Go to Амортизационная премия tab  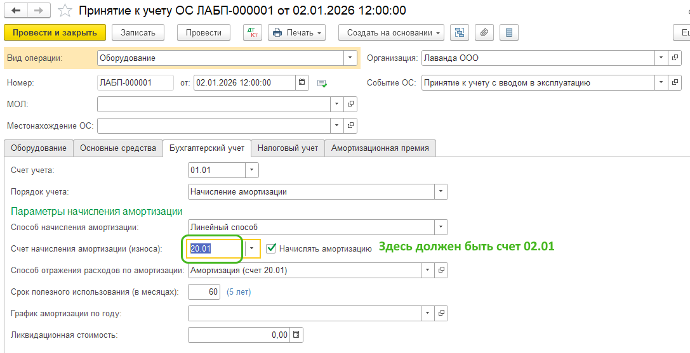coord(380,148)
